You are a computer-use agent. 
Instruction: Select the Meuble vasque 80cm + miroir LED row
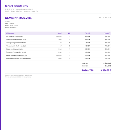click(x=58, y=55)
